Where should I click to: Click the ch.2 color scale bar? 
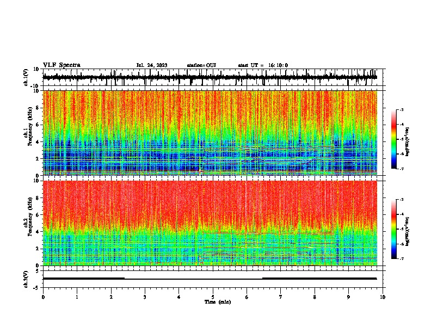point(394,229)
